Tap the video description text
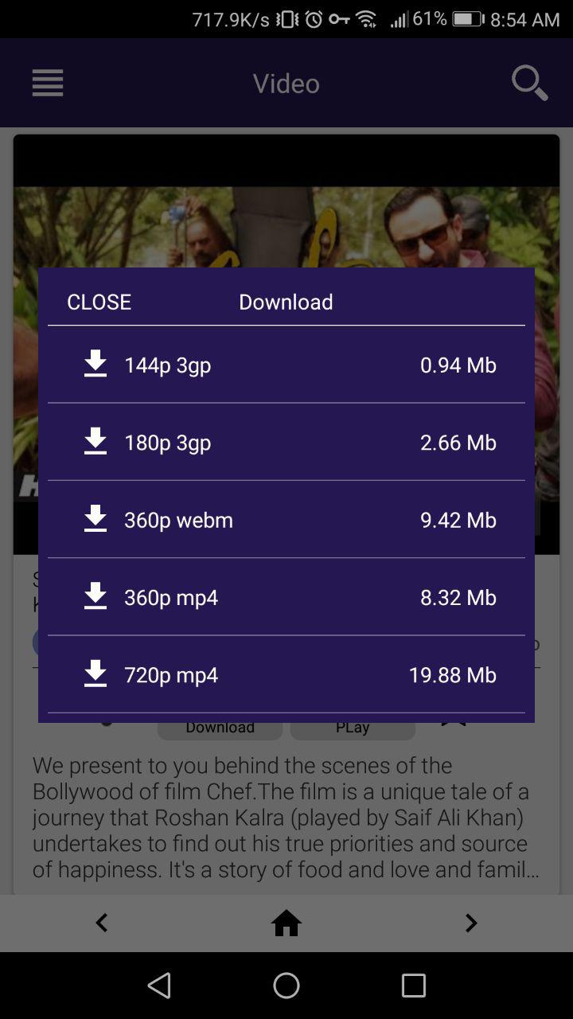Viewport: 573px width, 1019px height. coord(286,818)
